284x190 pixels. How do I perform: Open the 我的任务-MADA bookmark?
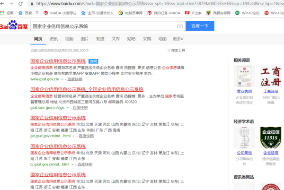[164, 13]
